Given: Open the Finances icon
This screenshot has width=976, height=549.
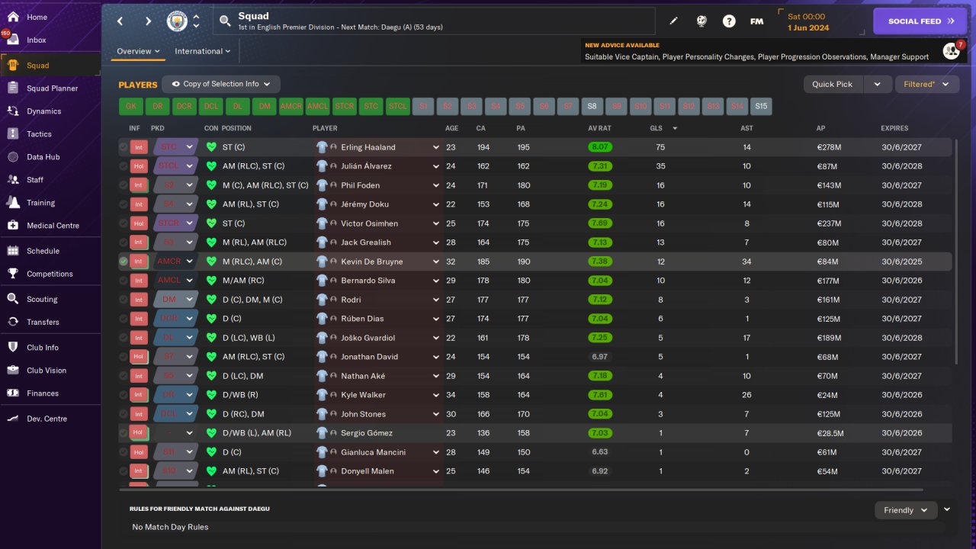Looking at the screenshot, I should click(x=13, y=393).
